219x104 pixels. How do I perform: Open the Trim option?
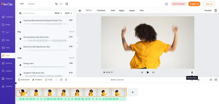[x=142, y=10]
